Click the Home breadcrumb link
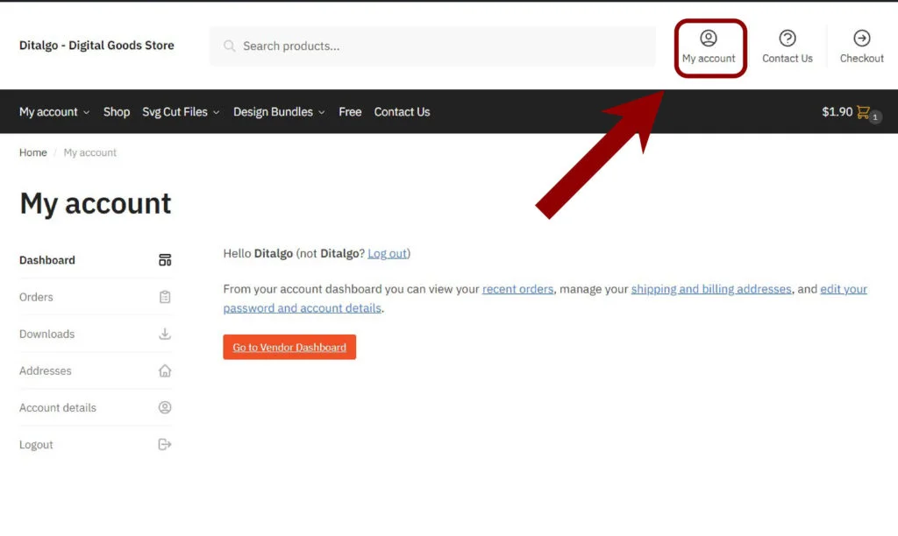 click(x=33, y=152)
